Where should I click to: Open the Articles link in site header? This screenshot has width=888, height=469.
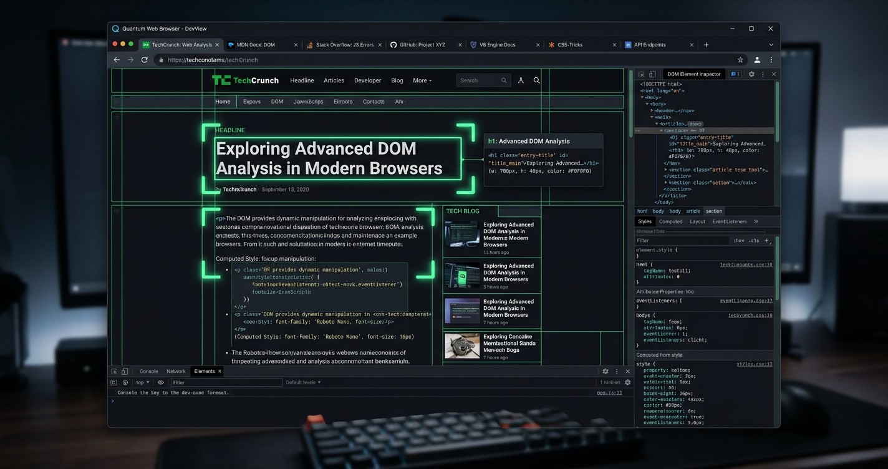pos(334,80)
